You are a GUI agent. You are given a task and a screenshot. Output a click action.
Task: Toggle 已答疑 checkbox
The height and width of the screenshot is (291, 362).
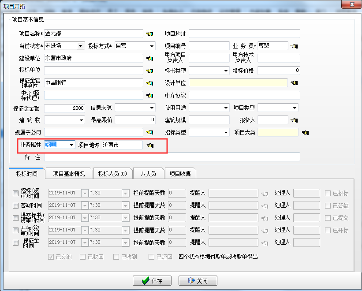pyautogui.click(x=328, y=205)
